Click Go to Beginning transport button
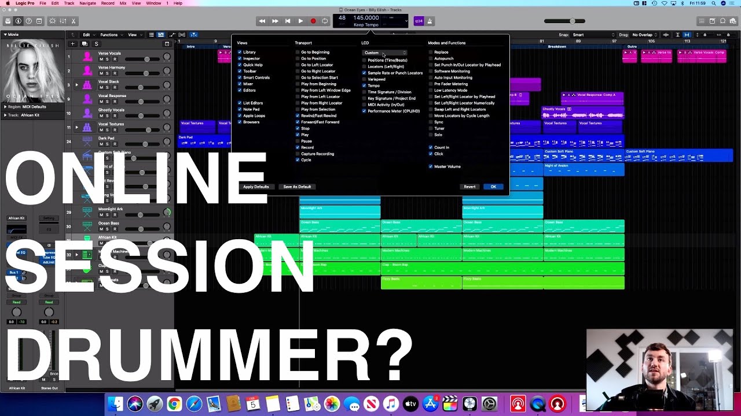 (x=288, y=21)
